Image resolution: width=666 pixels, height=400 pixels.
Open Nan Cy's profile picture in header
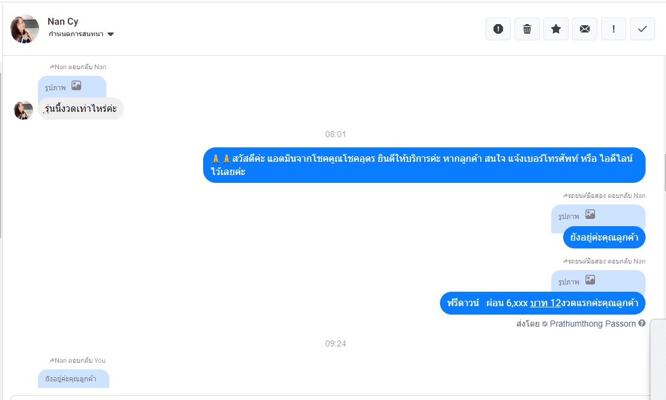[x=25, y=29]
